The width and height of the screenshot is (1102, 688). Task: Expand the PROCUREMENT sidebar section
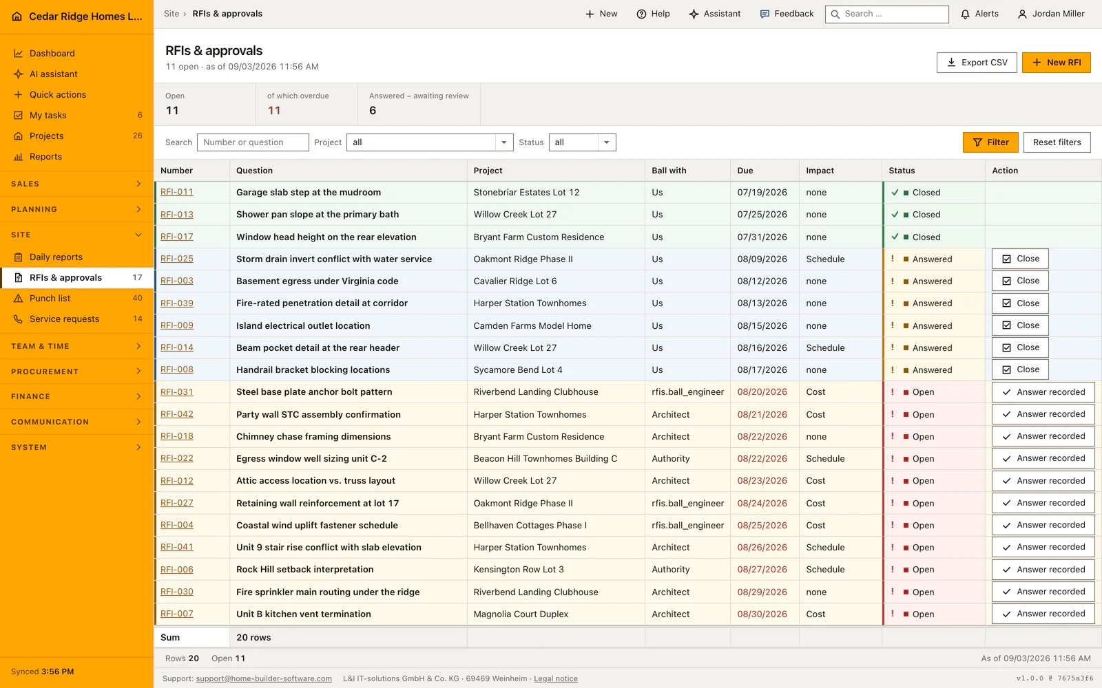(76, 372)
